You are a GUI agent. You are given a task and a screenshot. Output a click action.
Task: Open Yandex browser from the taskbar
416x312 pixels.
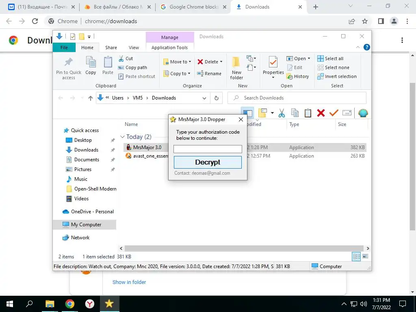coord(90,304)
